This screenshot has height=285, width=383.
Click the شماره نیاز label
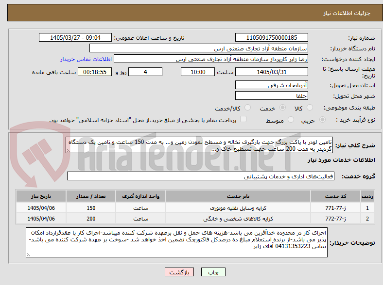[x=362, y=38]
